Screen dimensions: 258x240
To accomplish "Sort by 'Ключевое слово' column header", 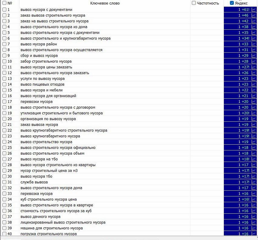I will [x=105, y=3].
